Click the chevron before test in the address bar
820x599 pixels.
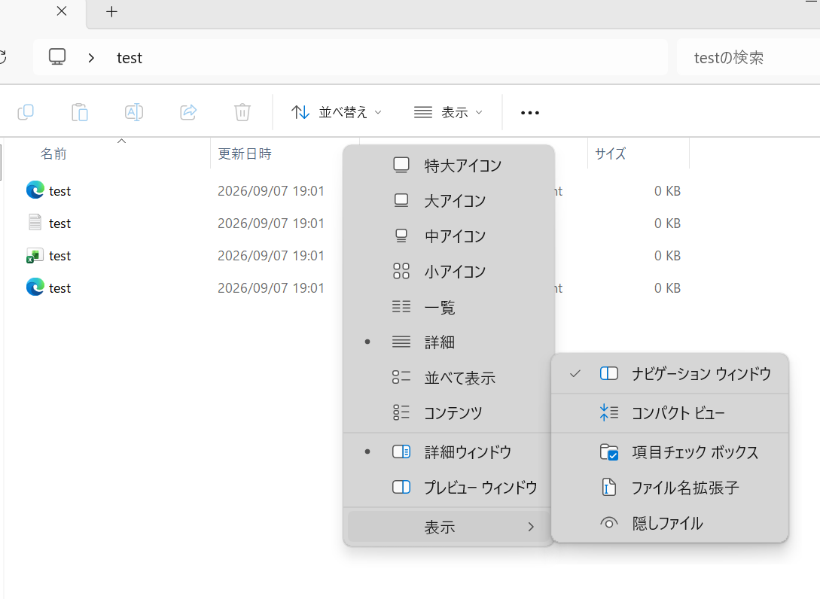point(92,57)
